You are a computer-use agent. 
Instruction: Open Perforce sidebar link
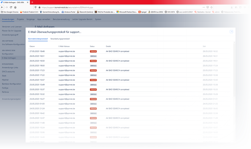pos(6,92)
